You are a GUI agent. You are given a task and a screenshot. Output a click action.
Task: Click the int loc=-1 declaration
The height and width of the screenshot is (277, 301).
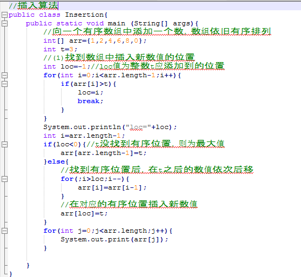click(x=67, y=66)
